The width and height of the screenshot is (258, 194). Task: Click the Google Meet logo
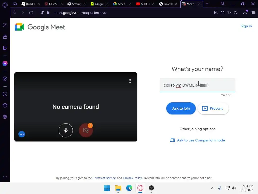[x=40, y=27]
